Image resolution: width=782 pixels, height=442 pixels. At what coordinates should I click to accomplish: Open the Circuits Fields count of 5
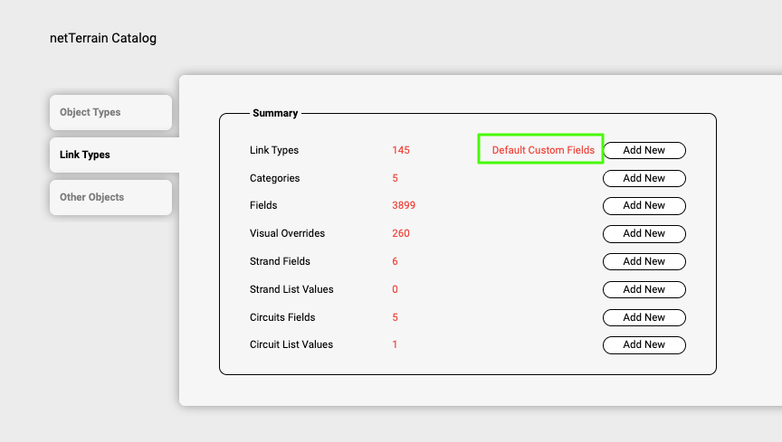click(x=396, y=317)
